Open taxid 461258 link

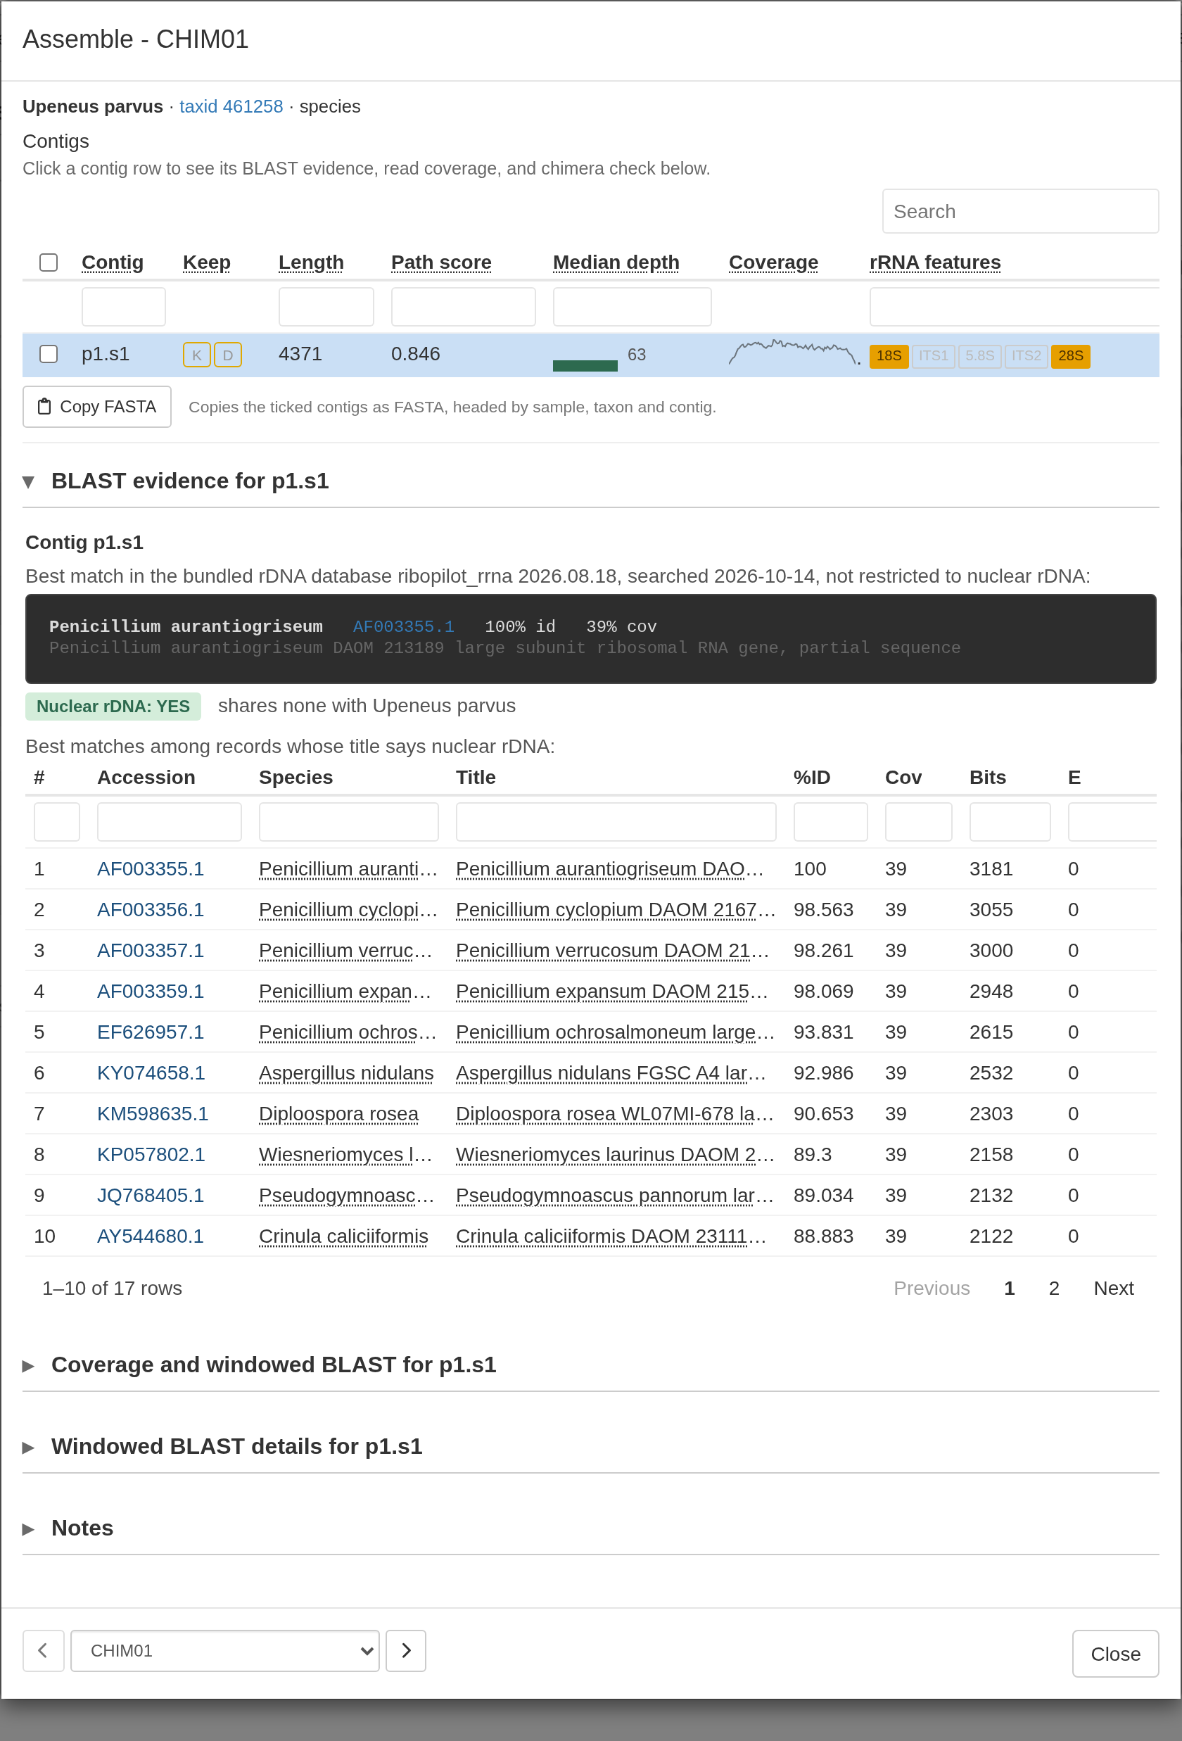[231, 106]
